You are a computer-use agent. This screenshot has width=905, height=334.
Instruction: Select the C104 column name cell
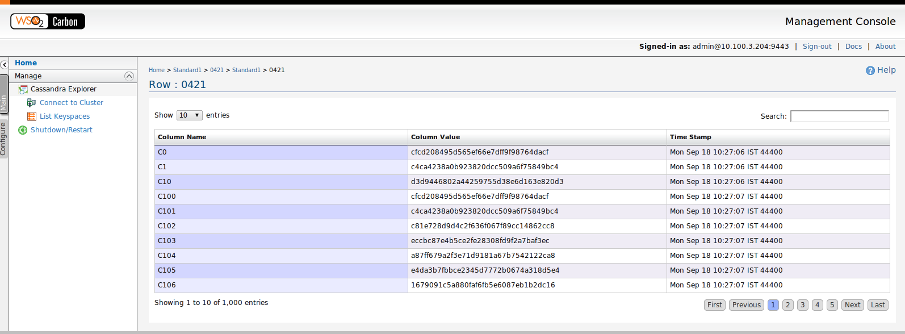tap(281, 256)
